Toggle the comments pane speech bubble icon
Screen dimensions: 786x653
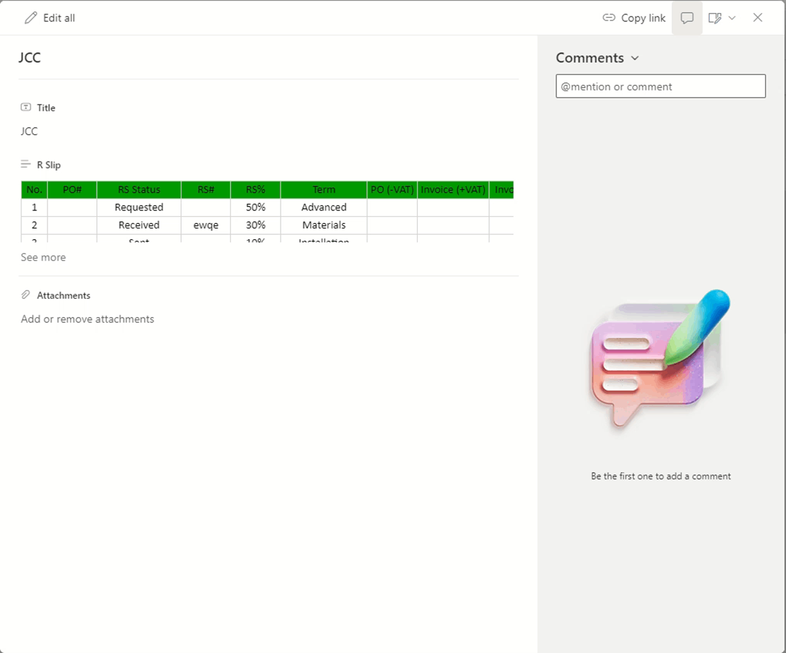pyautogui.click(x=687, y=18)
